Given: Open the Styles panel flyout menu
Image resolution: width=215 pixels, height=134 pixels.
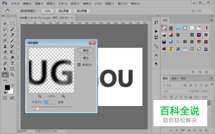Looking at the screenshot, I should [x=212, y=20].
